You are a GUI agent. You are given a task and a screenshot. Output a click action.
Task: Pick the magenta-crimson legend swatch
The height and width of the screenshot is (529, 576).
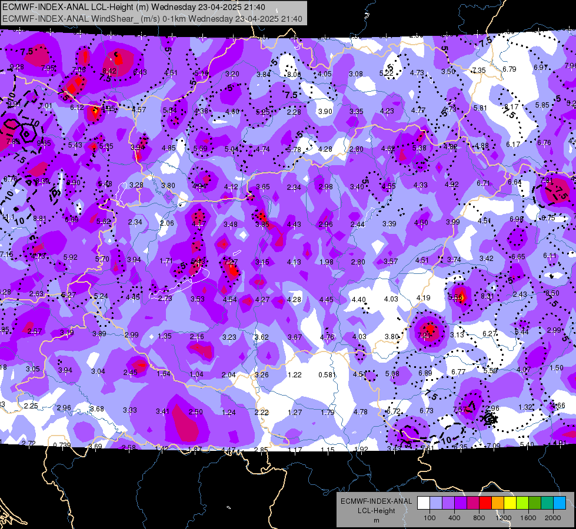pos(473,503)
